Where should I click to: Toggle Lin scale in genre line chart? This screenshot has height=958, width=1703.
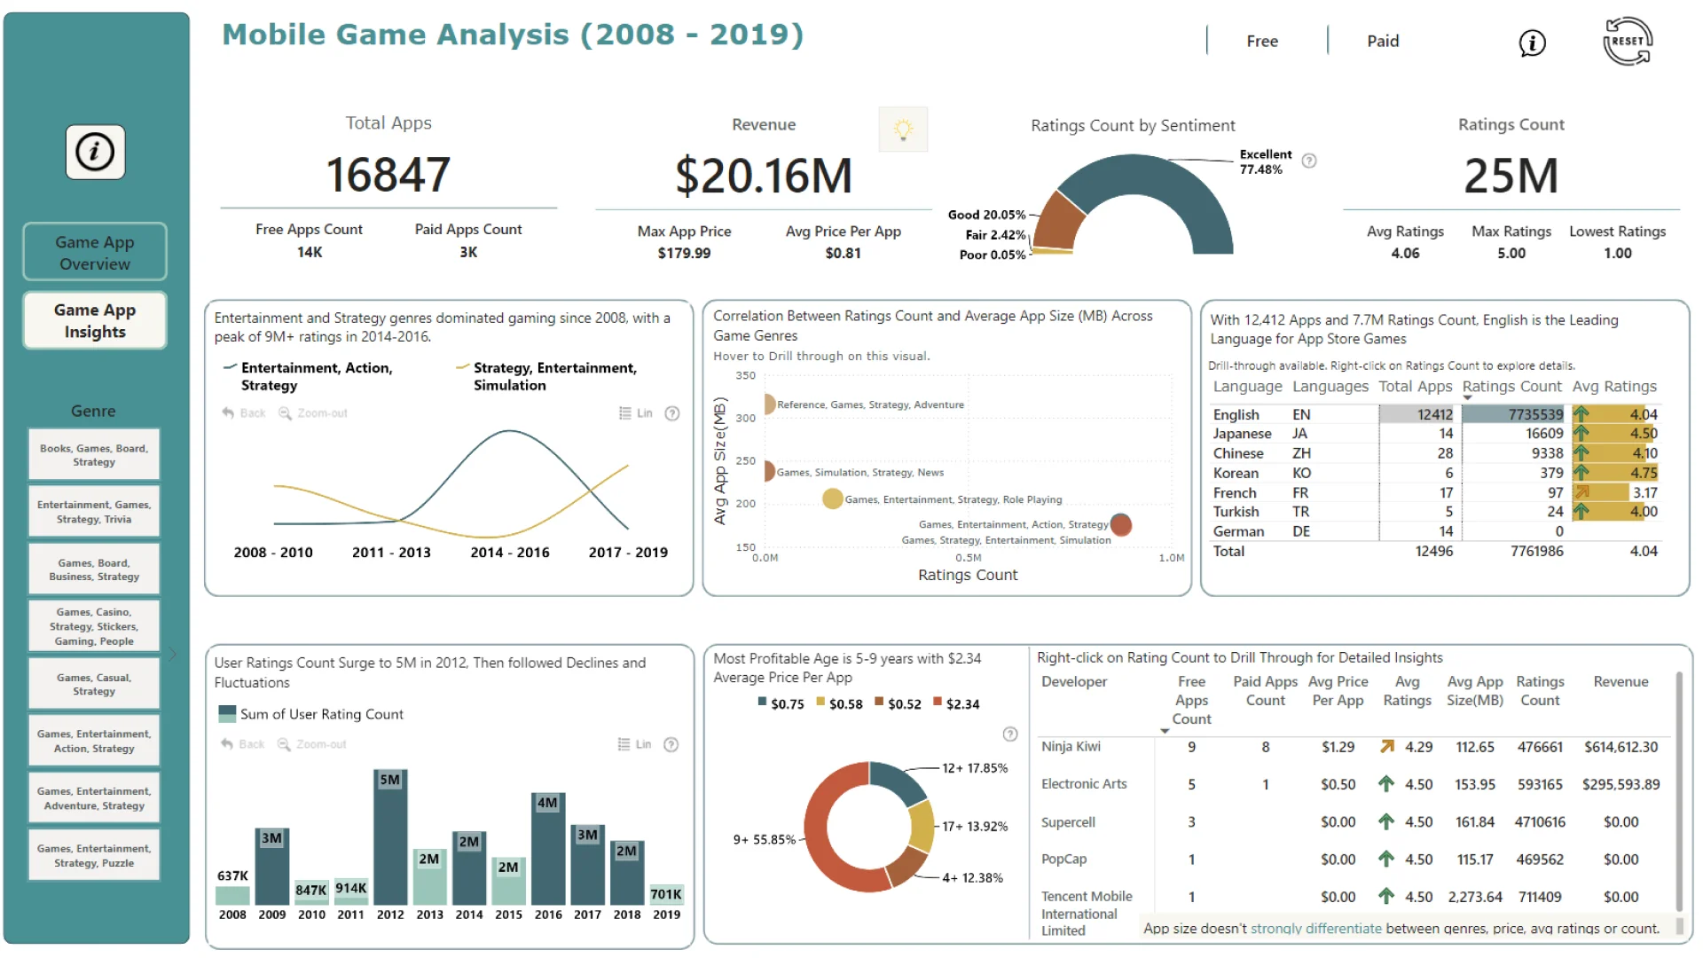(635, 413)
